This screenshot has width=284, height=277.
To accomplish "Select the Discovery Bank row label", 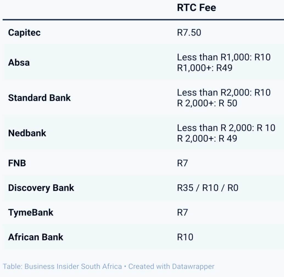I will click(41, 188).
